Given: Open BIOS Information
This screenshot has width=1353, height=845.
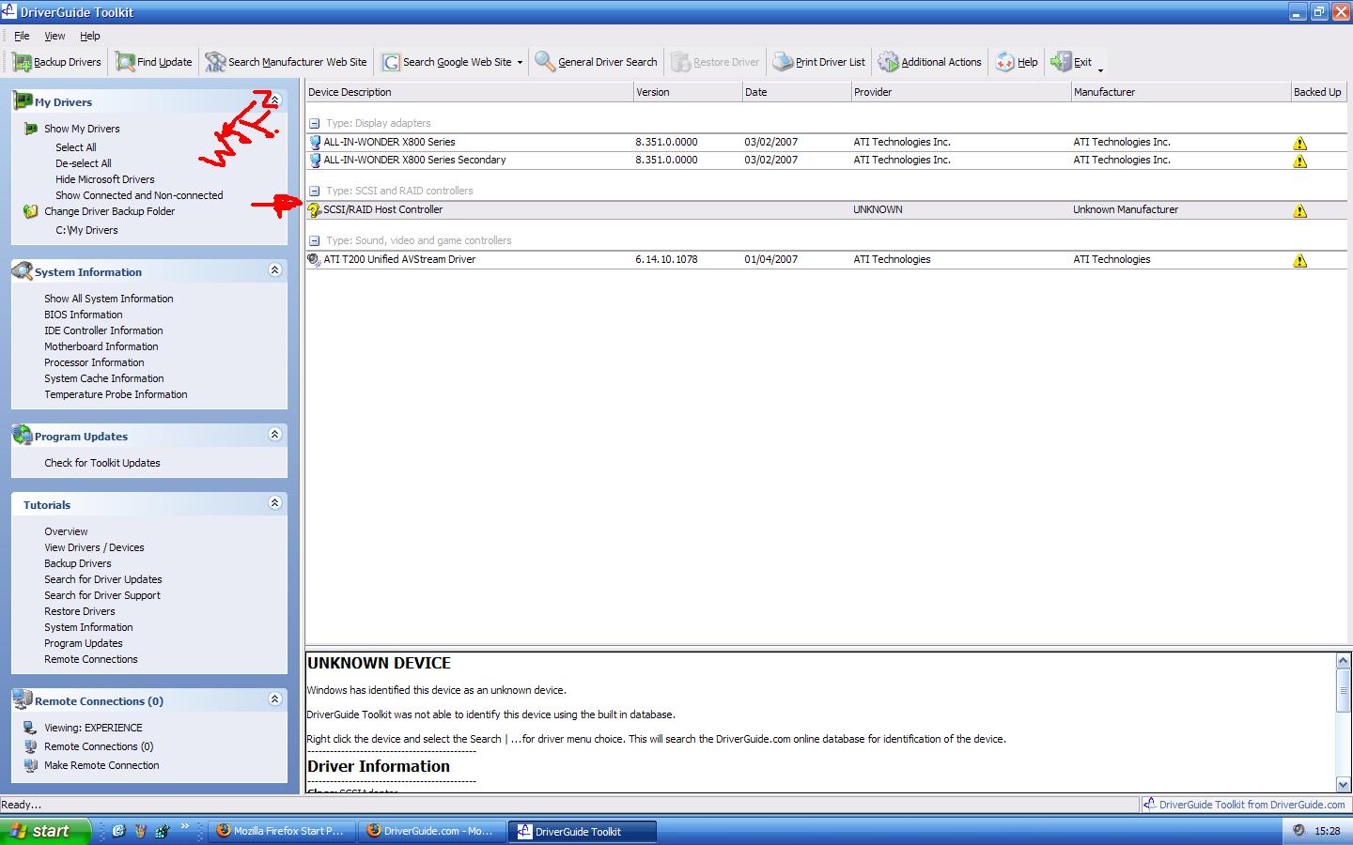Looking at the screenshot, I should coord(83,315).
